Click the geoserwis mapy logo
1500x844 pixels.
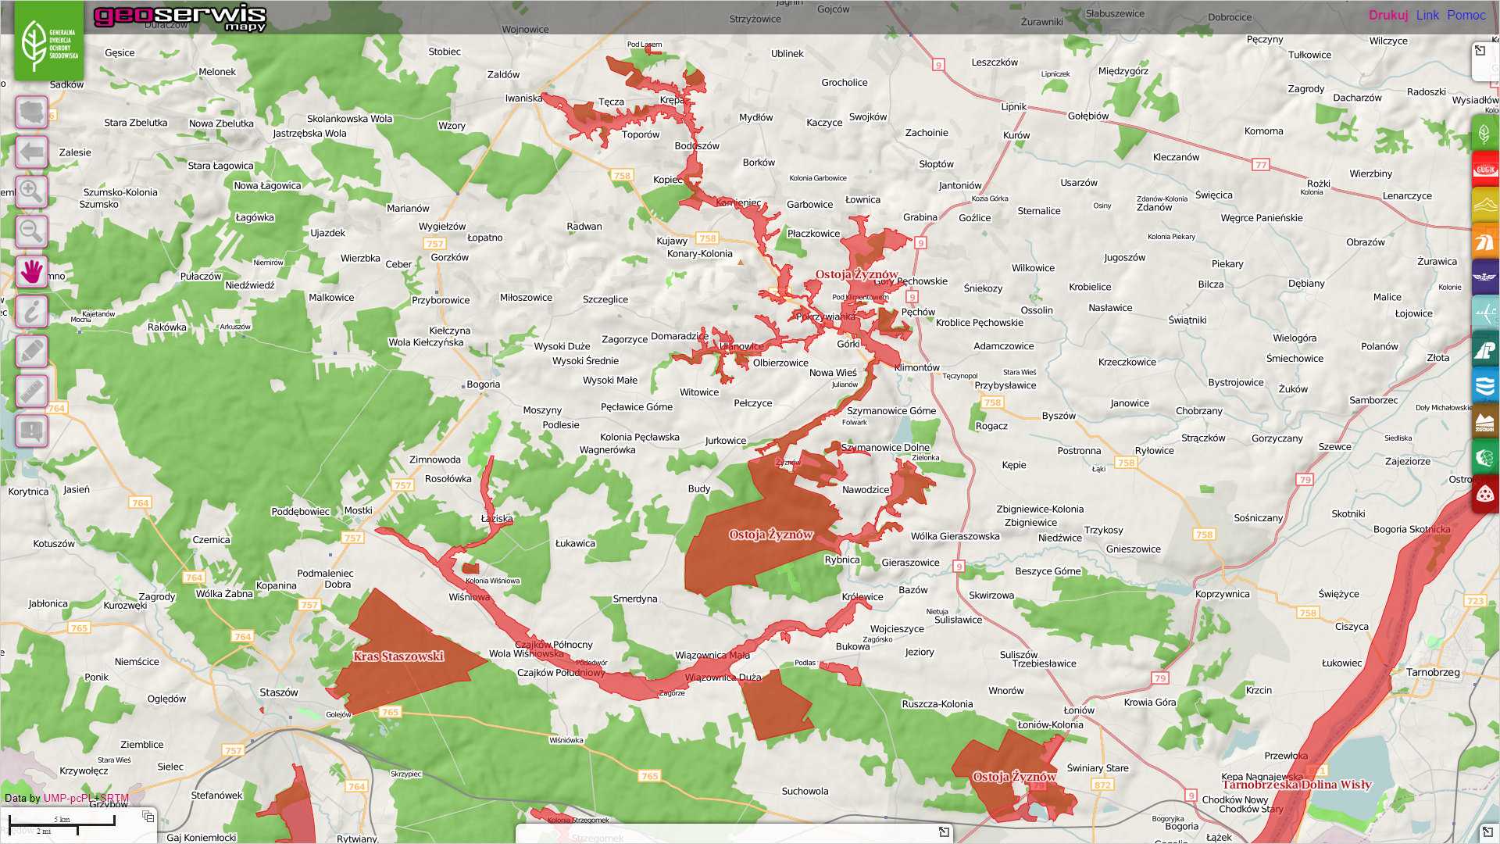click(x=180, y=17)
